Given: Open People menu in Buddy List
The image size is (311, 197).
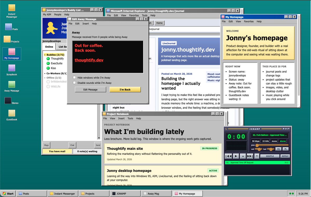Looking at the screenshot, I should click(x=58, y=15).
